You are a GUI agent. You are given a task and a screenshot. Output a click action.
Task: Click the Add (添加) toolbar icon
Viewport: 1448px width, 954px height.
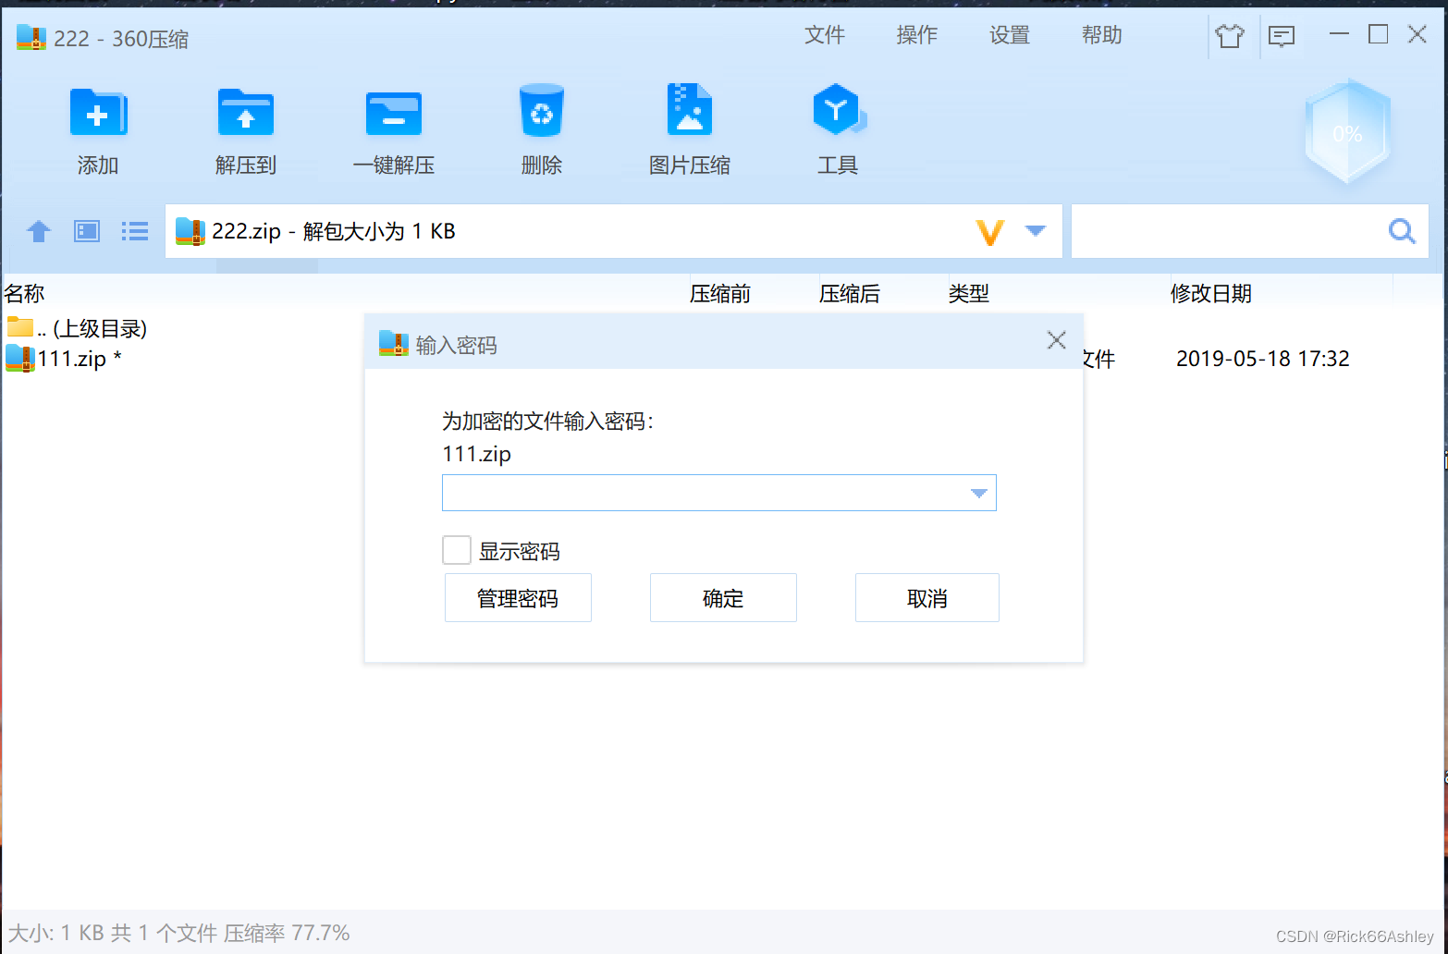[x=98, y=113]
